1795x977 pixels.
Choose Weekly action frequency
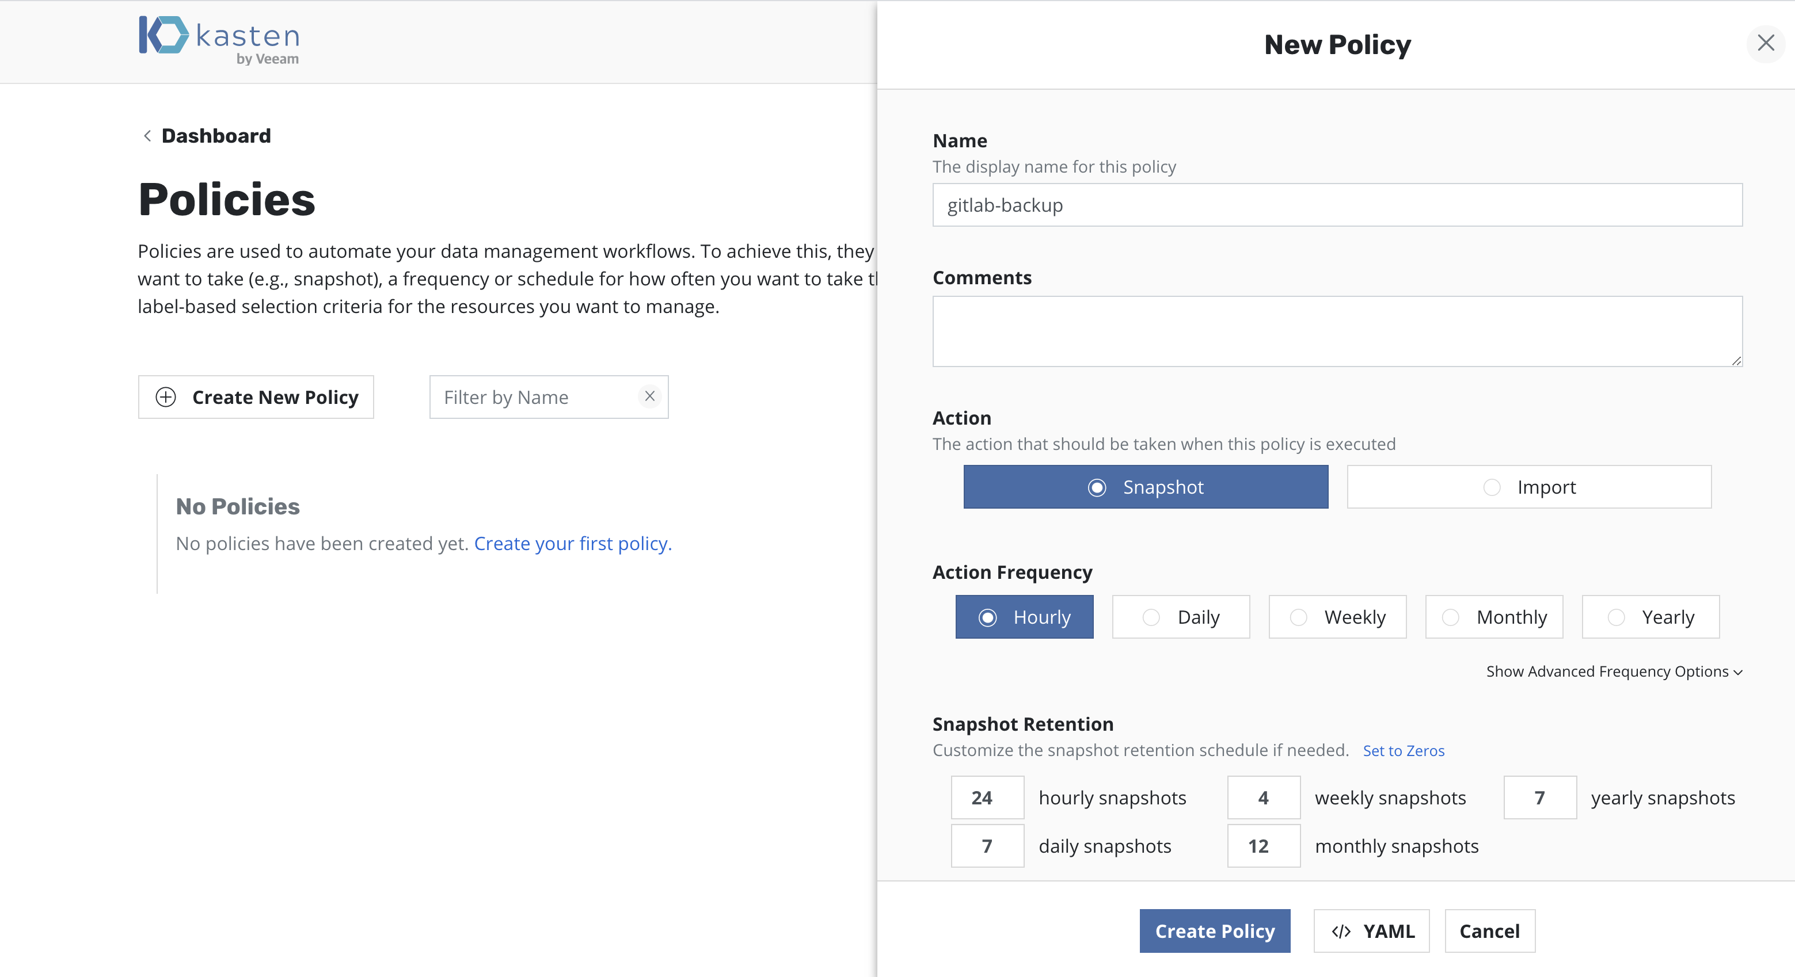point(1337,617)
